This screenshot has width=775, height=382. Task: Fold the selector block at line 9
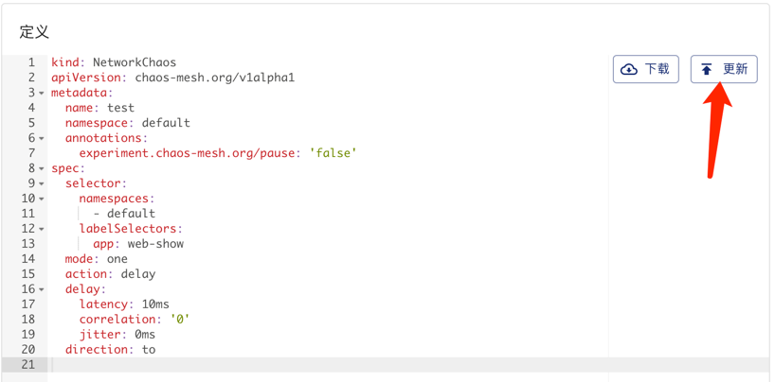(42, 183)
